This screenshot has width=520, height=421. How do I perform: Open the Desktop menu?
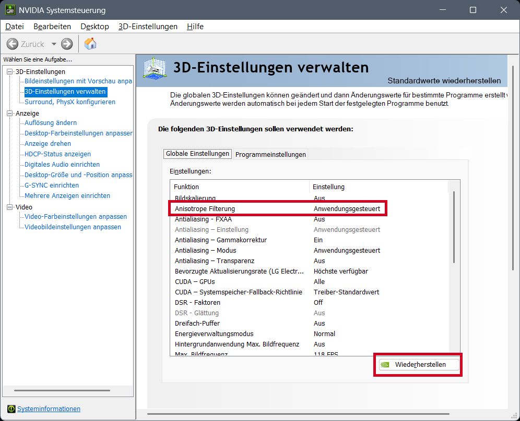(94, 27)
